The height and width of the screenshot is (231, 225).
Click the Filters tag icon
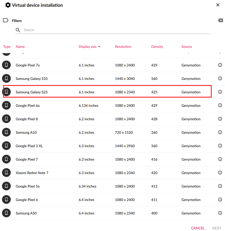pos(6,20)
